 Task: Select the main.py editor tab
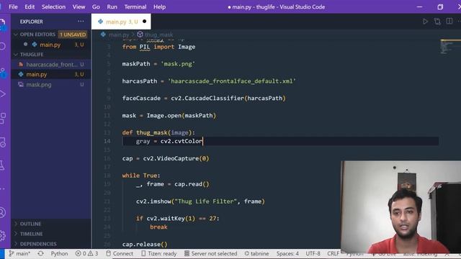(x=121, y=22)
